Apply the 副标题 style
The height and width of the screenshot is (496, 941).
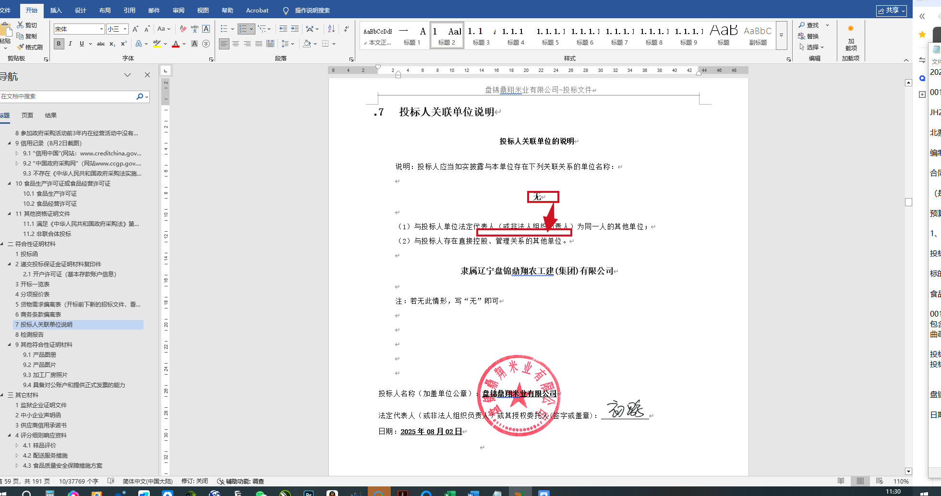coord(758,35)
